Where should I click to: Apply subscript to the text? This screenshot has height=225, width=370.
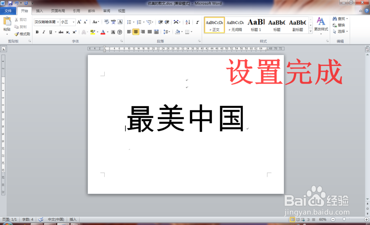click(x=67, y=32)
